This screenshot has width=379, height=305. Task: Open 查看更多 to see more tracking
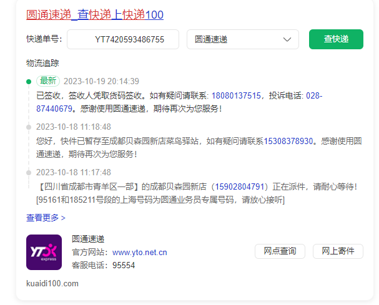pyautogui.click(x=46, y=218)
